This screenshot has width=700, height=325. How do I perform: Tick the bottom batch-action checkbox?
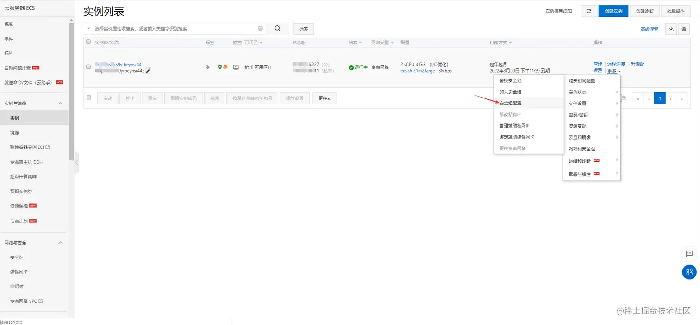coord(89,98)
